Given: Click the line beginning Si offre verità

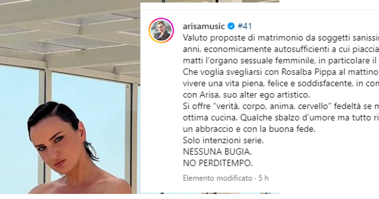Looking at the screenshot, I should pos(281,106).
